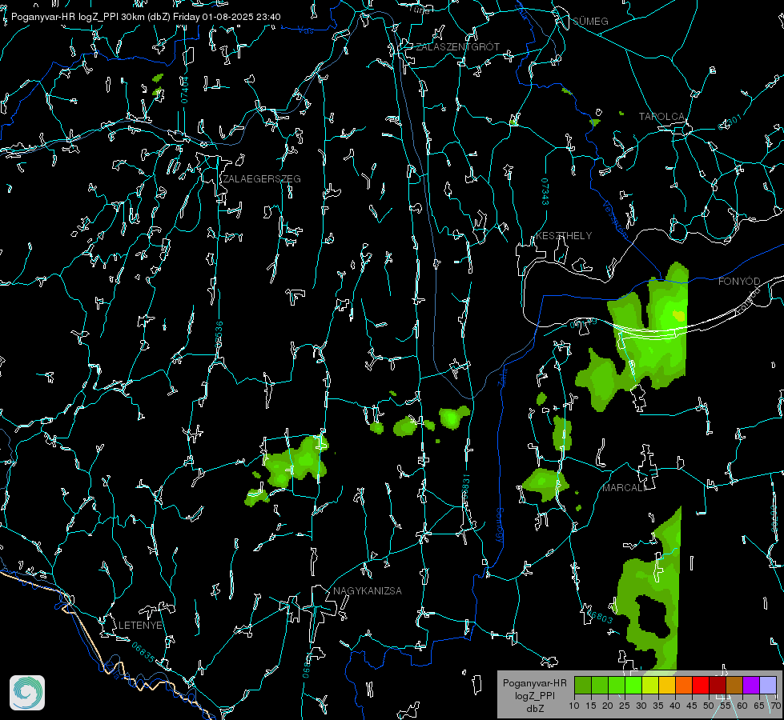
Task: Click the 30 tick value in legend
Action: pyautogui.click(x=641, y=706)
